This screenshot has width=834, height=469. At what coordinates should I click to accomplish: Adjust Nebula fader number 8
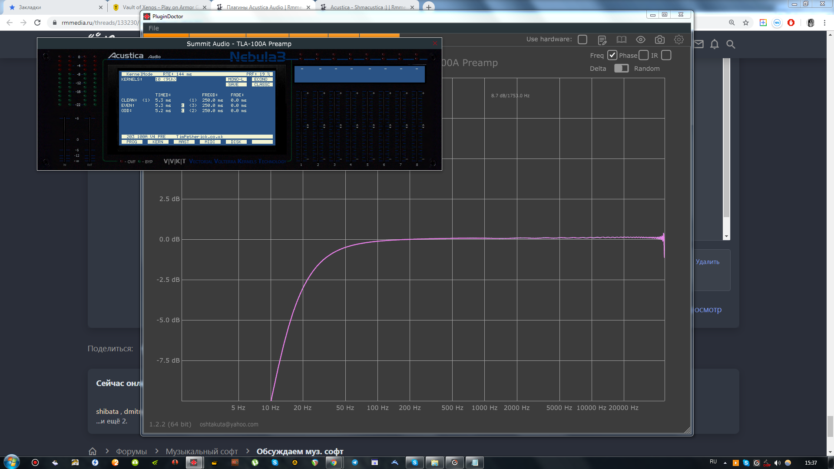click(x=417, y=126)
